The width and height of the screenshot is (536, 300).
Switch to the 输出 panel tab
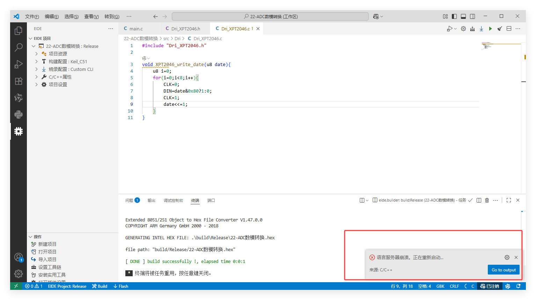[x=152, y=200]
